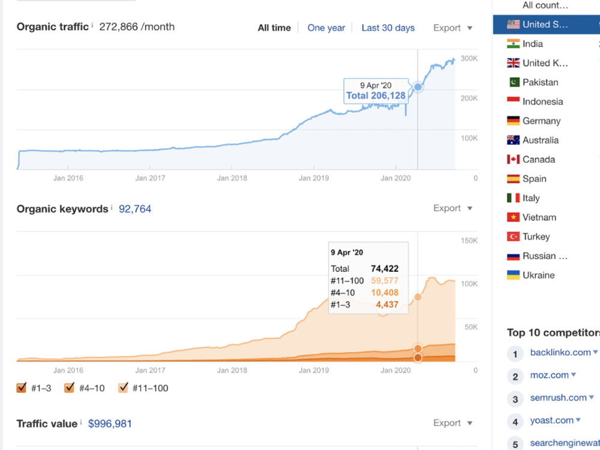Click the Organic traffic info icon
This screenshot has height=450, width=600.
[x=92, y=25]
